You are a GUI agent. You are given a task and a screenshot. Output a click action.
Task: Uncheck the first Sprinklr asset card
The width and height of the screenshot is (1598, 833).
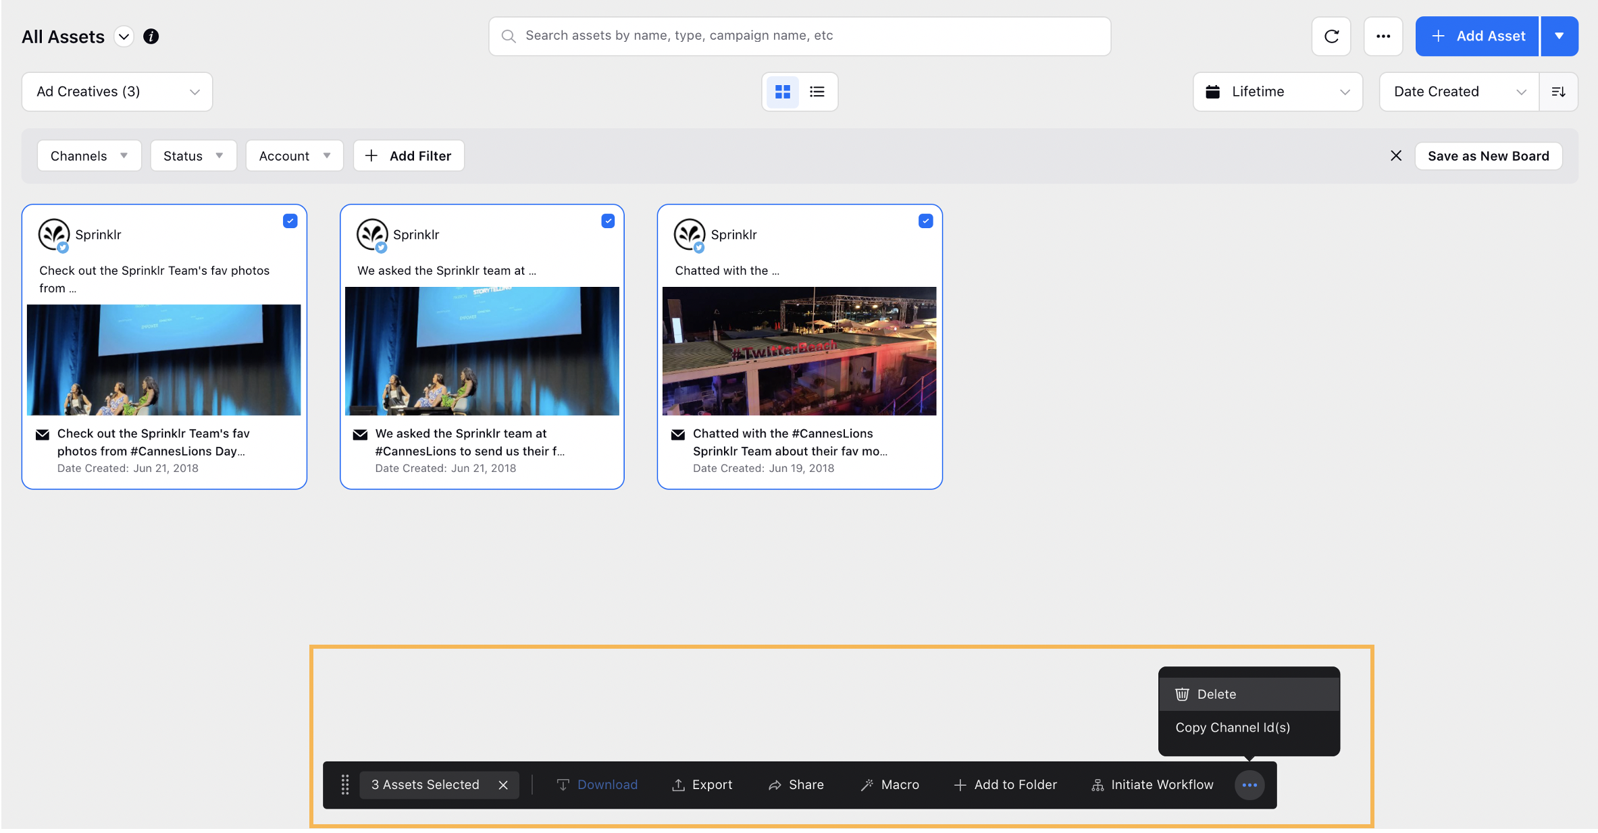(x=290, y=221)
